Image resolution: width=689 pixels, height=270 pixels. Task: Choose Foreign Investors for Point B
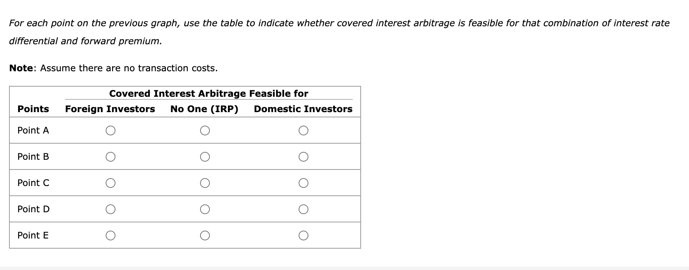click(110, 157)
